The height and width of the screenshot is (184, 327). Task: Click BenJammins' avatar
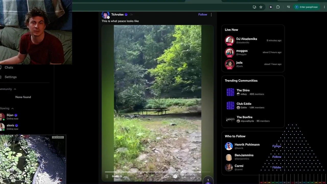pyautogui.click(x=229, y=157)
